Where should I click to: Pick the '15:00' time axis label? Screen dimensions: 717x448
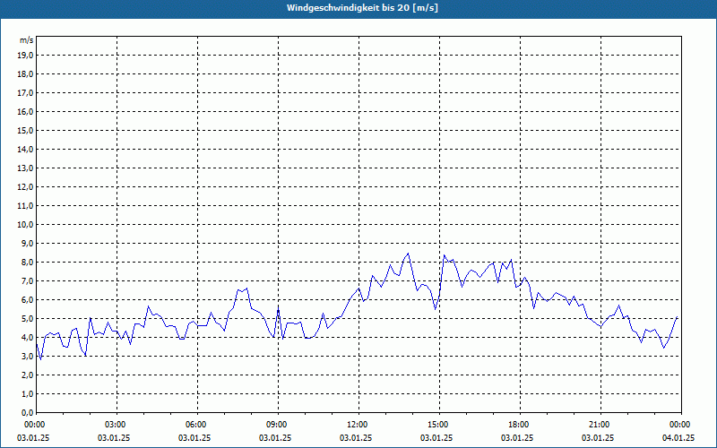(x=439, y=425)
